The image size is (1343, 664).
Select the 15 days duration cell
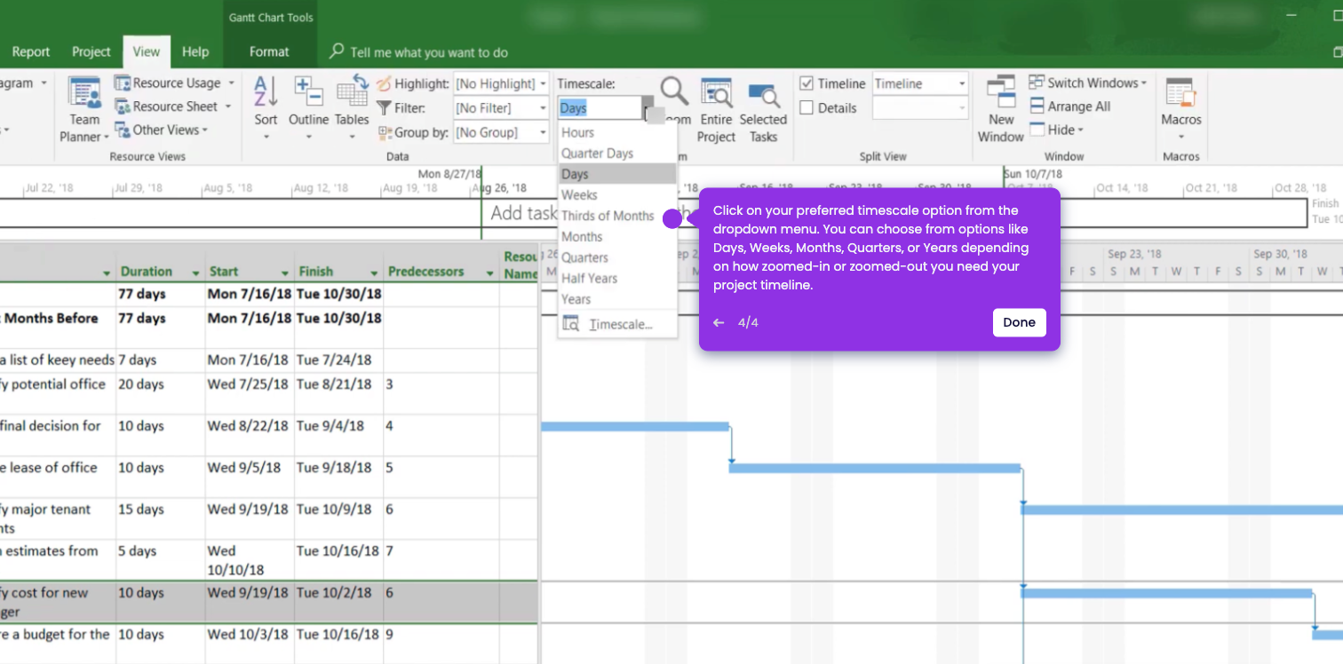[161, 518]
